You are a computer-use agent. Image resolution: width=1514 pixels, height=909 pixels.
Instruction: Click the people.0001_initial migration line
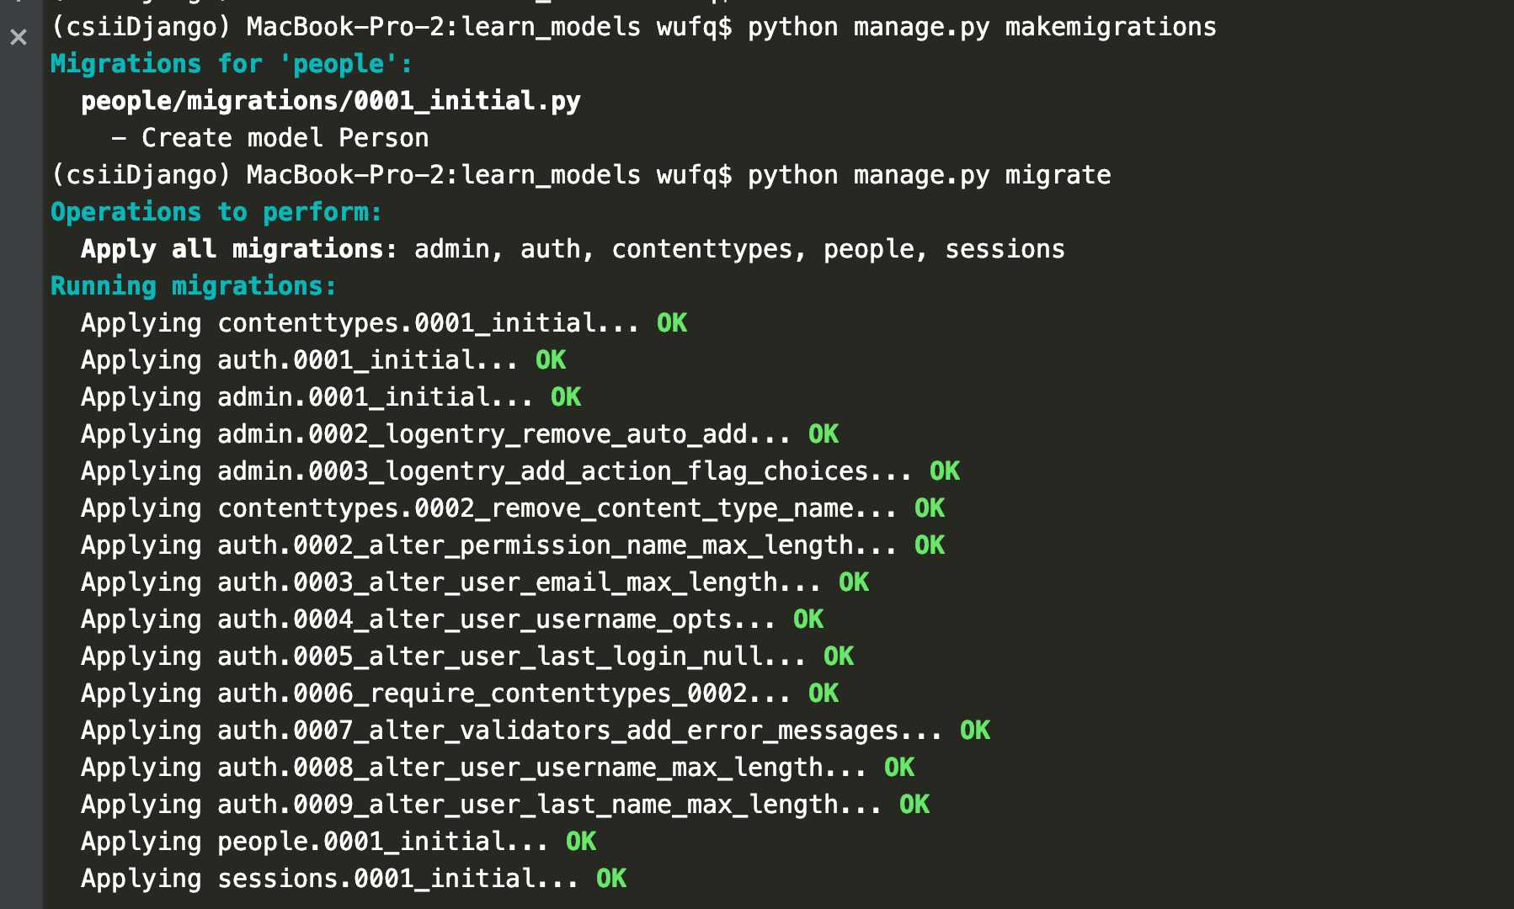point(339,842)
